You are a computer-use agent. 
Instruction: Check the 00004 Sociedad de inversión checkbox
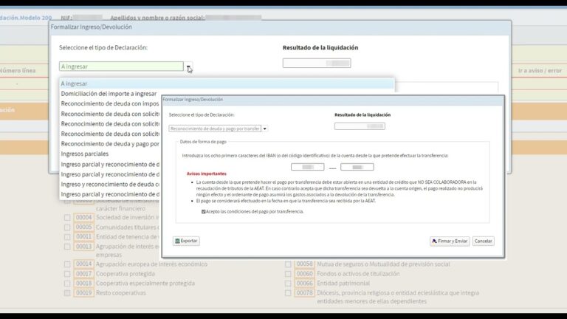67,218
